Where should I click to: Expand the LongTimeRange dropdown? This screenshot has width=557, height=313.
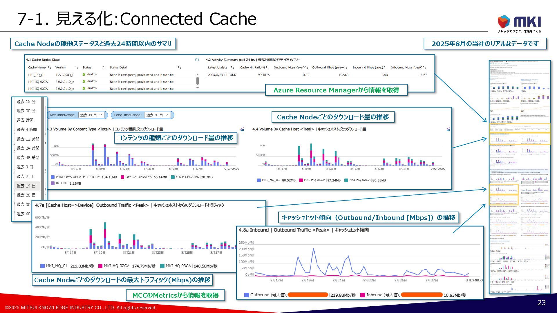[x=157, y=115]
